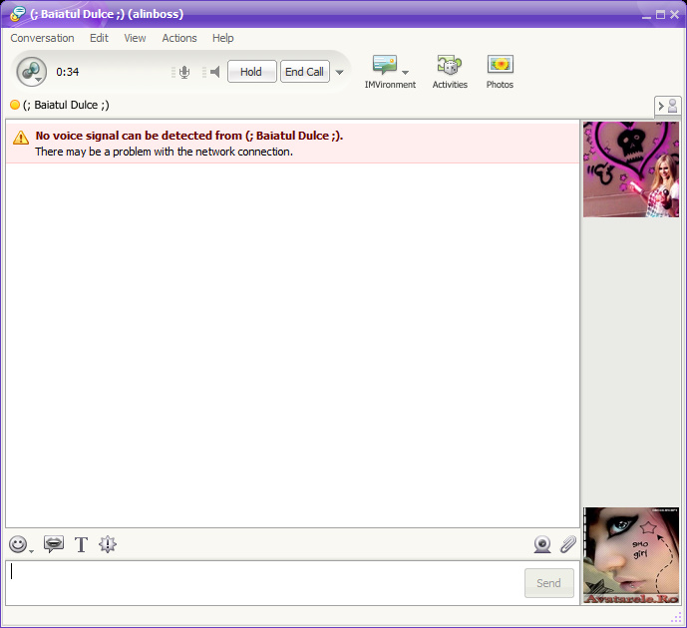End the current call
This screenshot has height=628, width=687.
[x=305, y=72]
